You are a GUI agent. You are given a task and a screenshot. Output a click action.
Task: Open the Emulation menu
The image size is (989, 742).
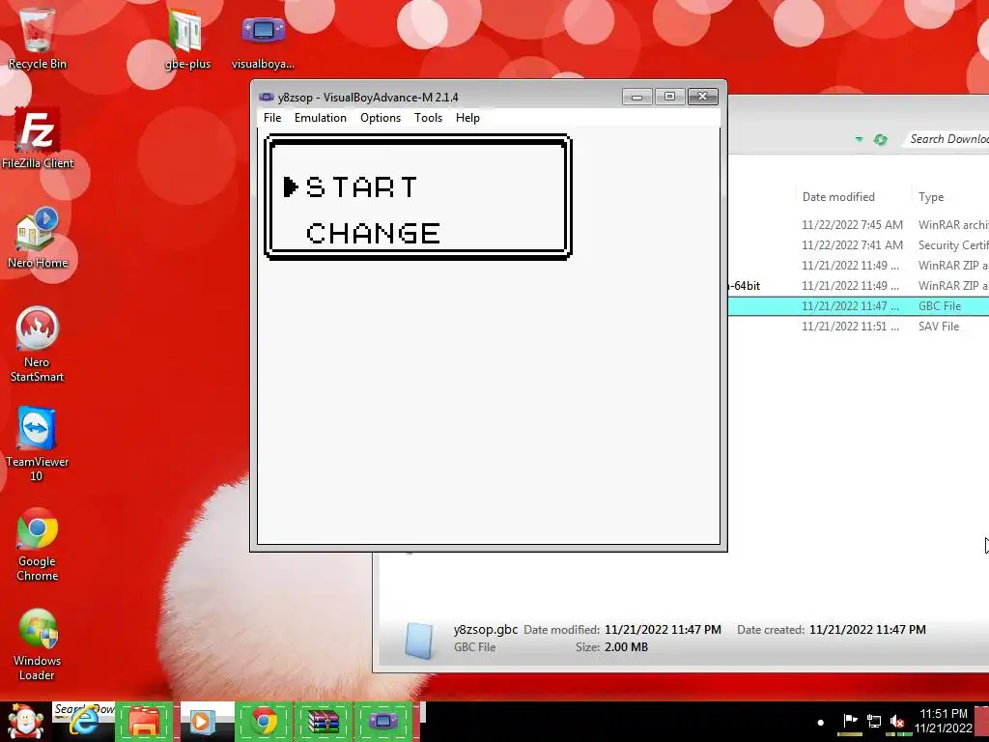pos(321,118)
